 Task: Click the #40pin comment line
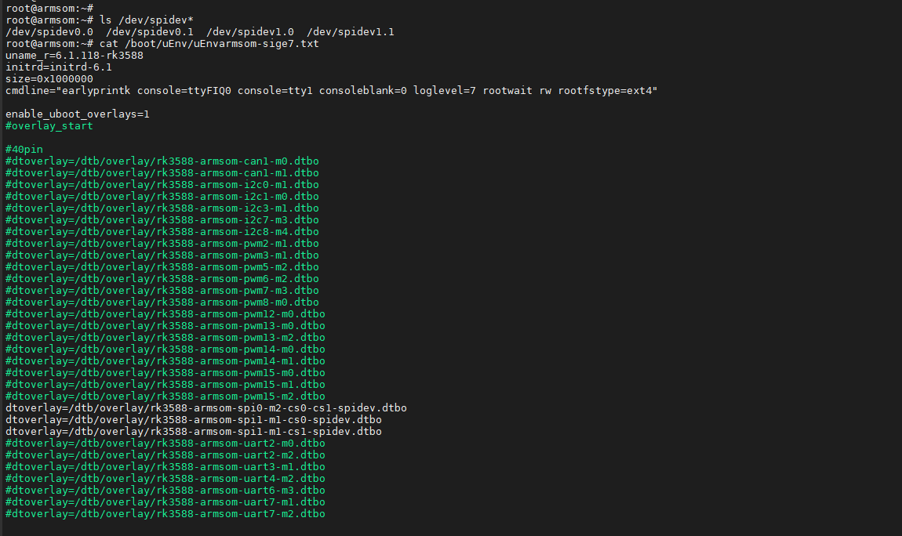pyautogui.click(x=24, y=150)
